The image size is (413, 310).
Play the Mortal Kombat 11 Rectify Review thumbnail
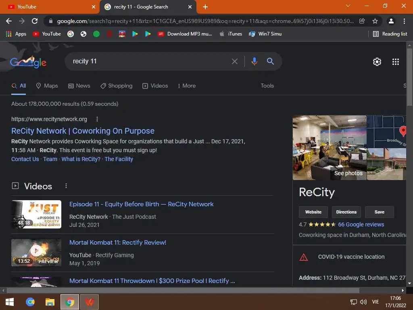click(x=36, y=253)
